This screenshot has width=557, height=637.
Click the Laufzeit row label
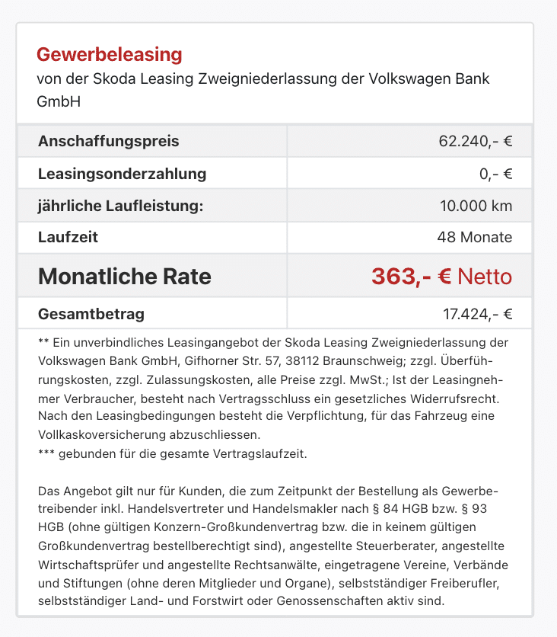point(68,237)
